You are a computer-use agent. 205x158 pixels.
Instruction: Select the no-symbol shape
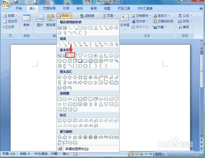click(101, 61)
